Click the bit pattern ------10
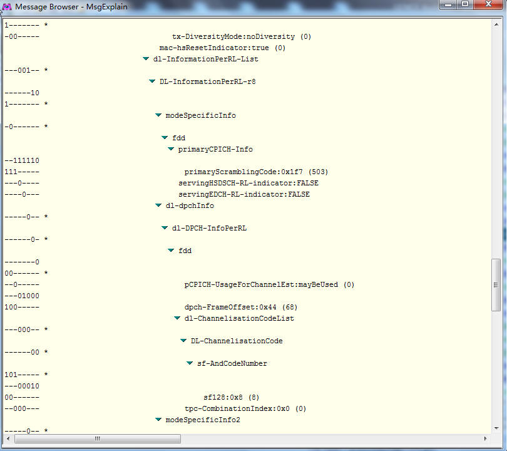 coord(22,93)
